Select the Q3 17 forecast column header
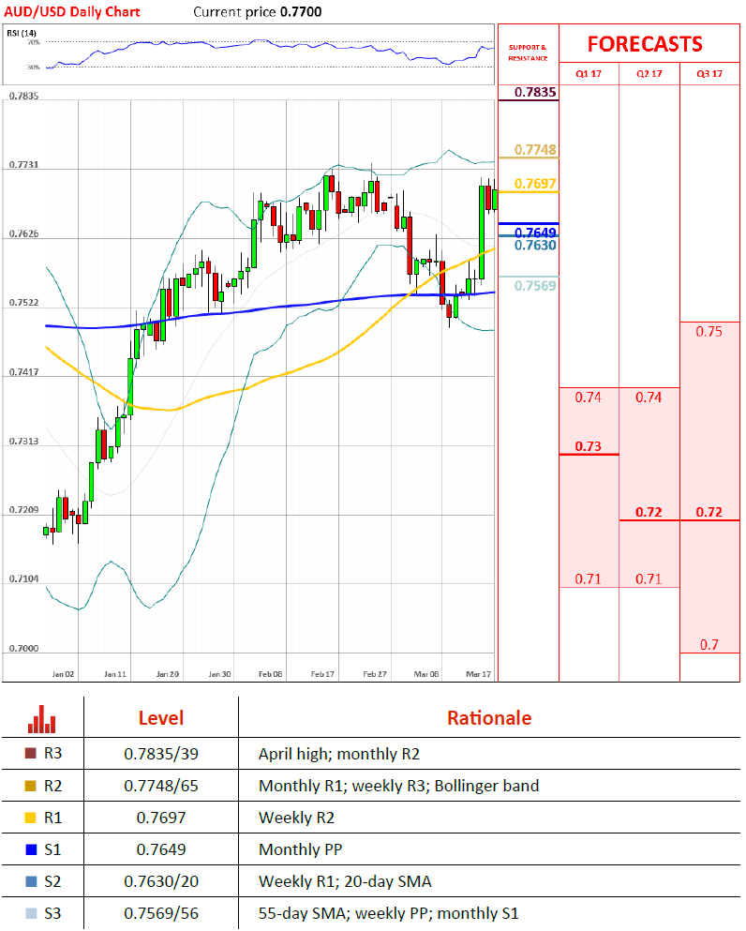Image resolution: width=746 pixels, height=931 pixels. pos(709,74)
